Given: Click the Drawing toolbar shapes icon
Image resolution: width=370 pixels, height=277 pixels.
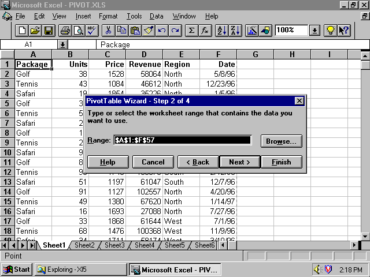Looking at the screenshot, I should [265, 31].
